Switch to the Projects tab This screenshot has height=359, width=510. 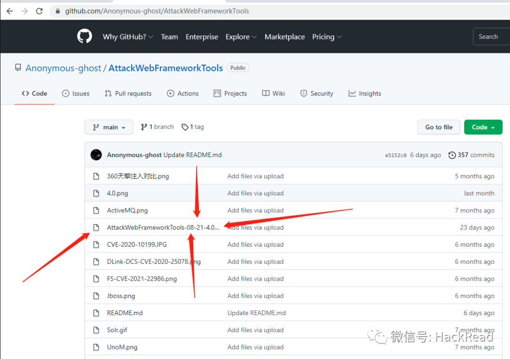pos(230,93)
